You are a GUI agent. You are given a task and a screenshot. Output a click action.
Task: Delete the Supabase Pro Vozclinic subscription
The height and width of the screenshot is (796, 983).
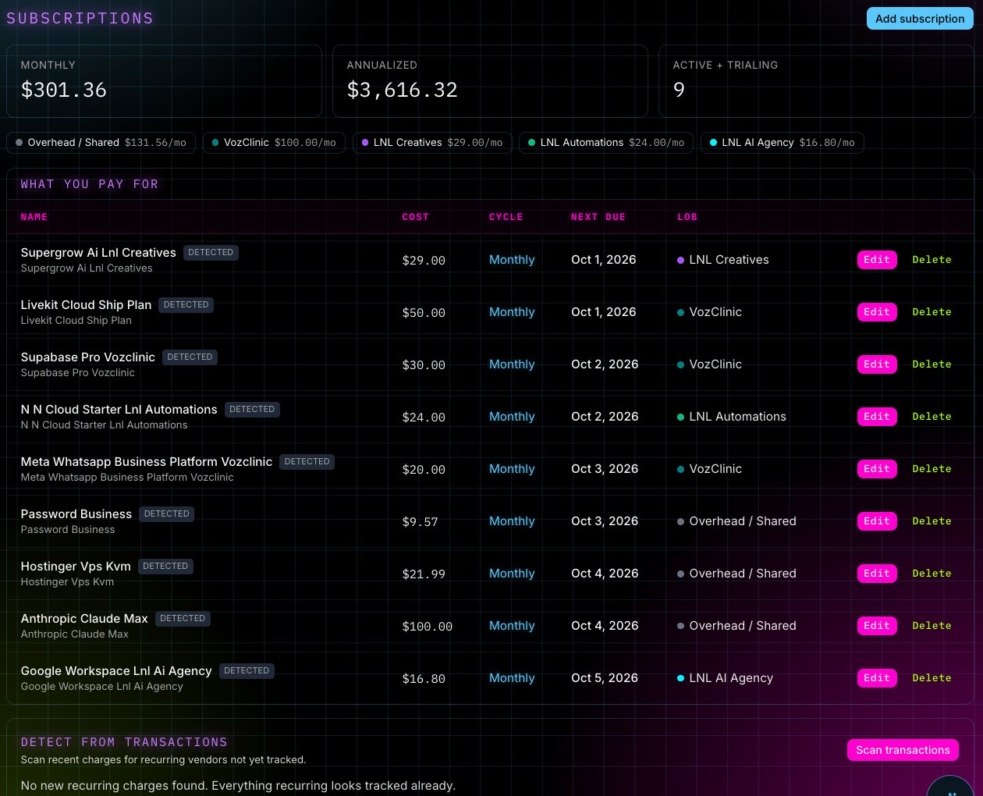coord(932,364)
